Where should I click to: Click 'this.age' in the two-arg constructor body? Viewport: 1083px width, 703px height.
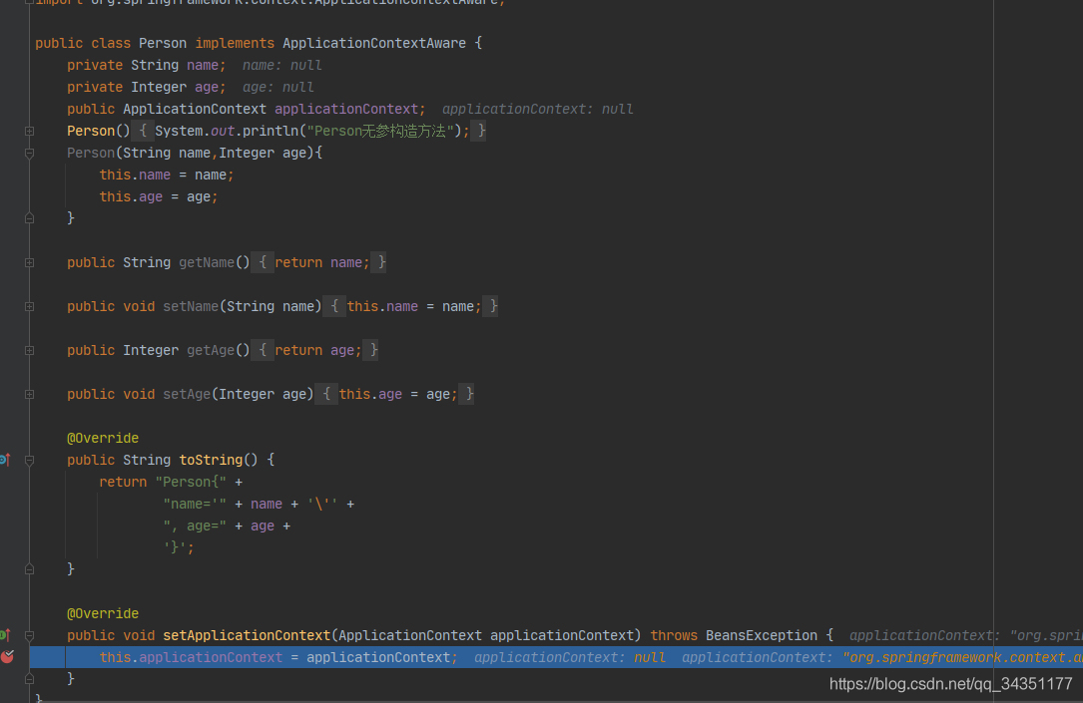(x=131, y=196)
